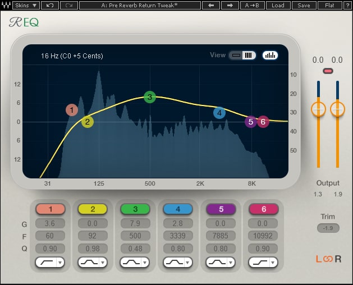This screenshot has width=353, height=285.
Task: Toggle band 1 on/off button
Action: click(51, 209)
